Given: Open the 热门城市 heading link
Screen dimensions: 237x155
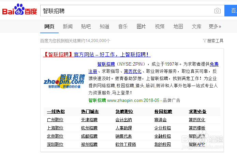Looking at the screenshot, I should tap(90, 112).
